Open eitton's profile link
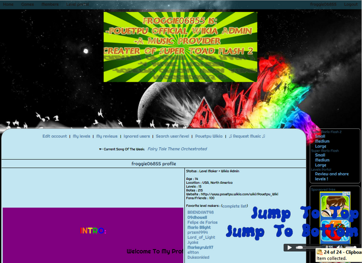The image size is (362, 263). pos(193,252)
